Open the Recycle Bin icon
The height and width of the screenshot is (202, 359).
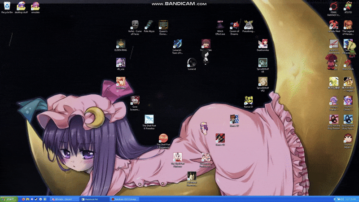pyautogui.click(x=7, y=6)
